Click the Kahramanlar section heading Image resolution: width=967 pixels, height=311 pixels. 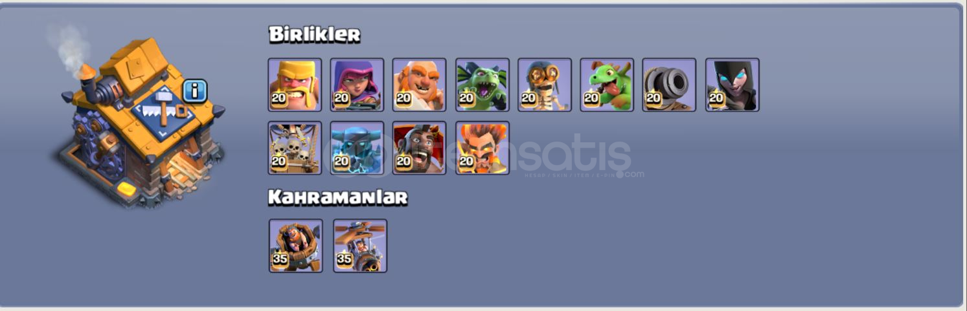point(338,197)
